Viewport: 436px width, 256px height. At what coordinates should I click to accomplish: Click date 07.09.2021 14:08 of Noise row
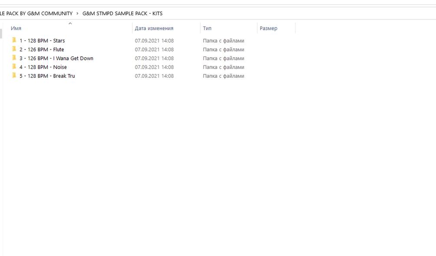tap(154, 67)
